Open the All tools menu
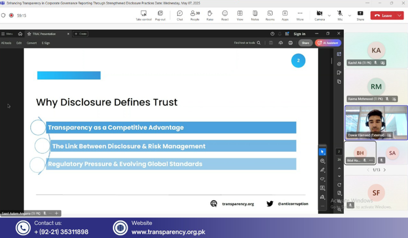This screenshot has width=408, height=238. [x=6, y=43]
